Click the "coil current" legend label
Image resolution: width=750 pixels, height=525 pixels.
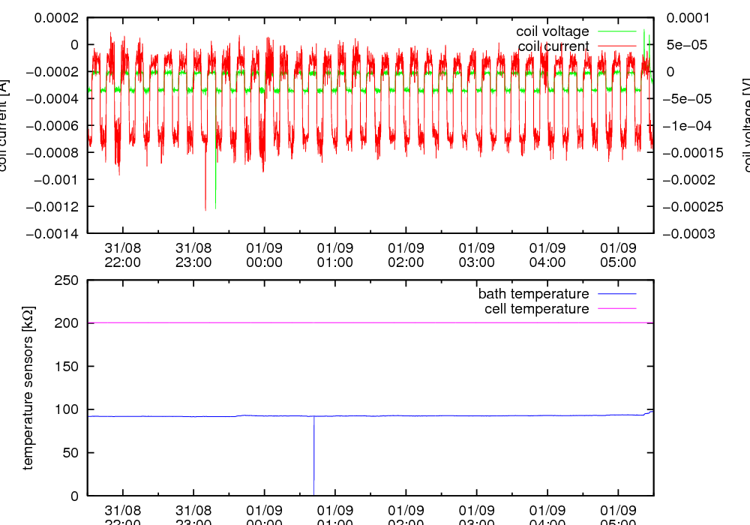point(553,46)
